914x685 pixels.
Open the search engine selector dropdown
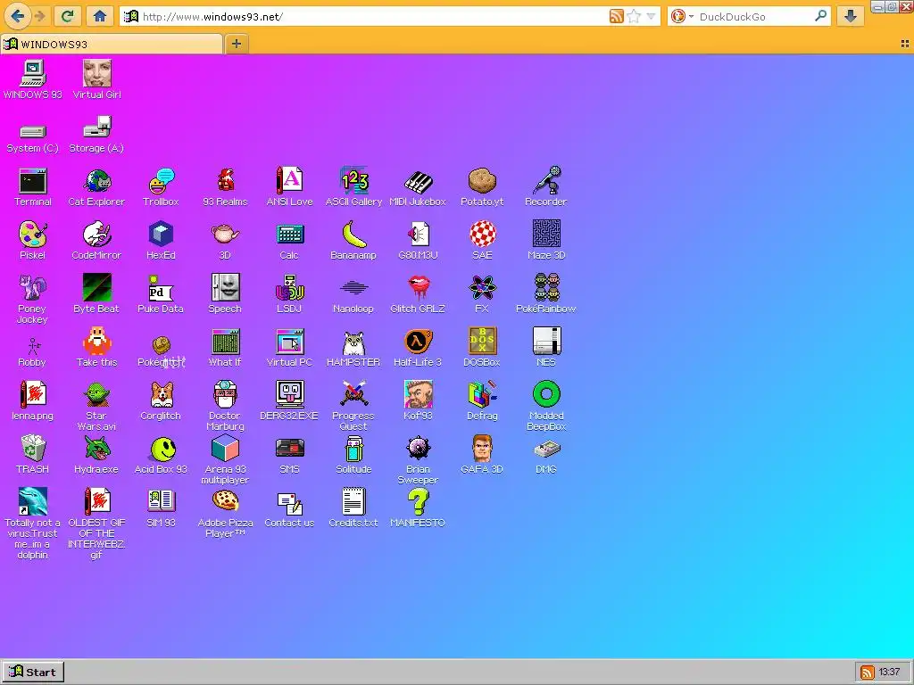point(681,16)
